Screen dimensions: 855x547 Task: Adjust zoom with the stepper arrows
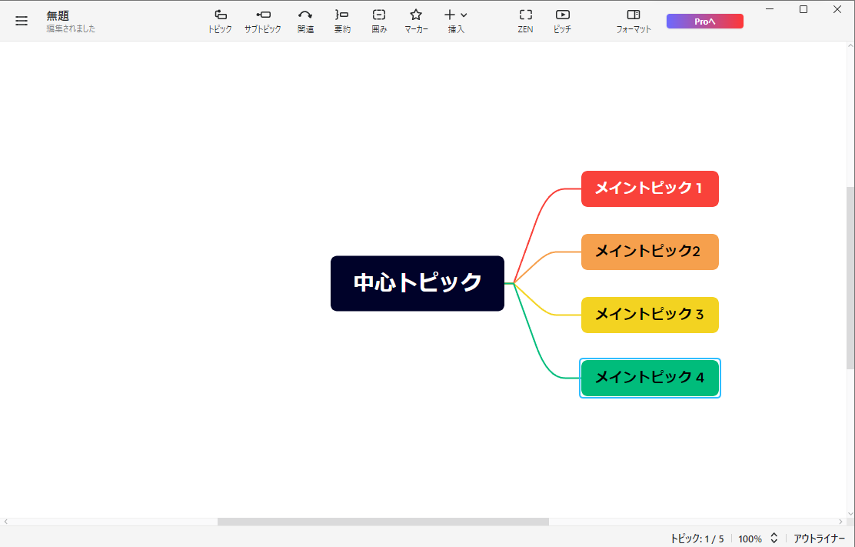[774, 539]
